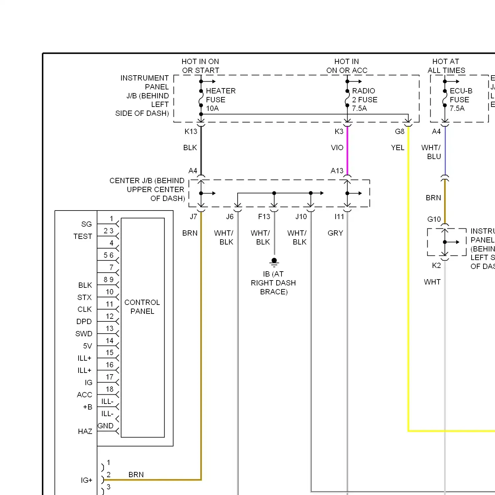Click the G8 connector label

(400, 132)
